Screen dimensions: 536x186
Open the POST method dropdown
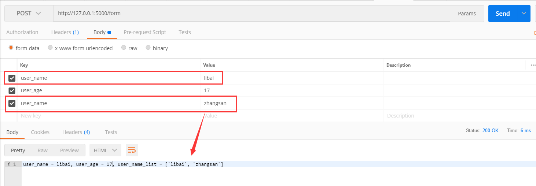tap(29, 13)
